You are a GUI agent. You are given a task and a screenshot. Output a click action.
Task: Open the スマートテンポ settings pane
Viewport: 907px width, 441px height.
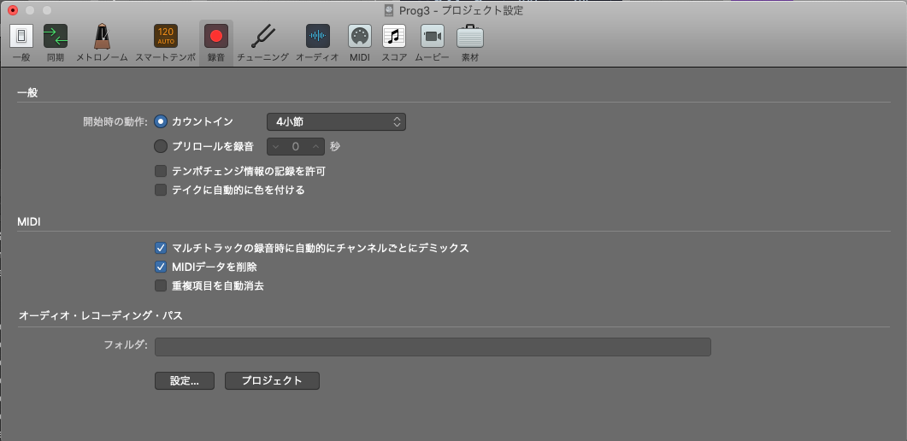click(x=166, y=43)
